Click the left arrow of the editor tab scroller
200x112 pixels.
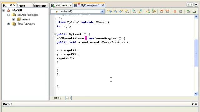pyautogui.click(x=188, y=5)
